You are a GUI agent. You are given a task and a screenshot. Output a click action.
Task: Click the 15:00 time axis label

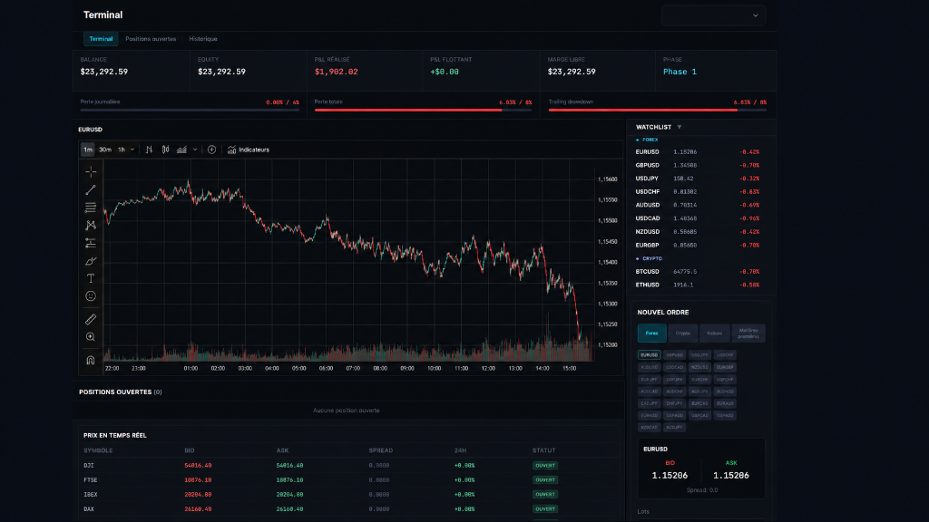click(570, 368)
